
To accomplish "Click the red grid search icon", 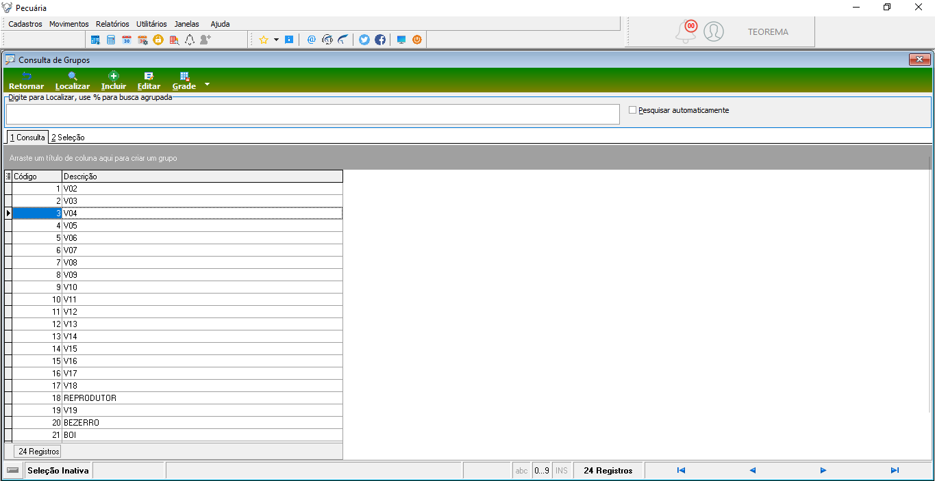I will point(174,40).
